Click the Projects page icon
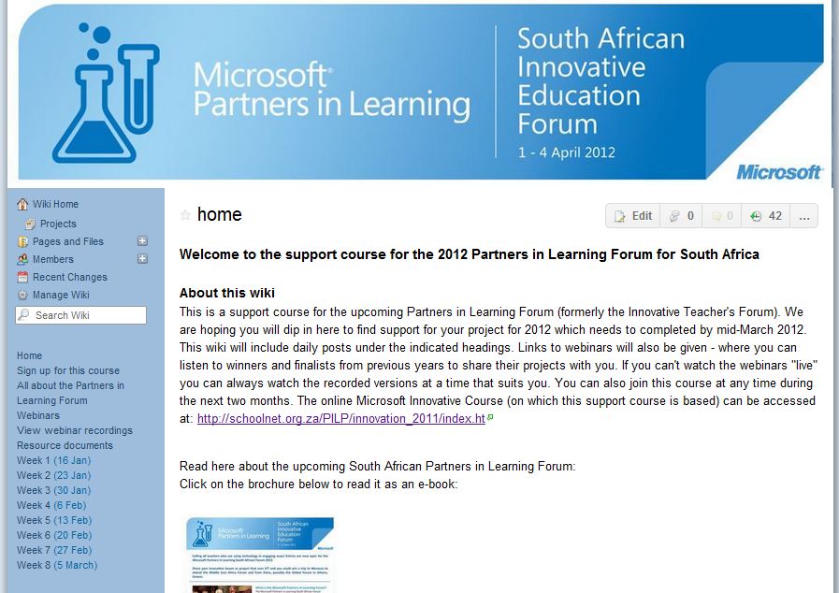The width and height of the screenshot is (839, 593). (31, 224)
